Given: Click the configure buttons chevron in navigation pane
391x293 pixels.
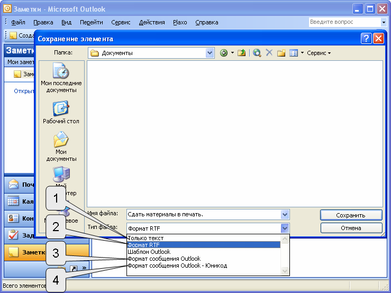Looking at the screenshot, I should click(84, 268).
